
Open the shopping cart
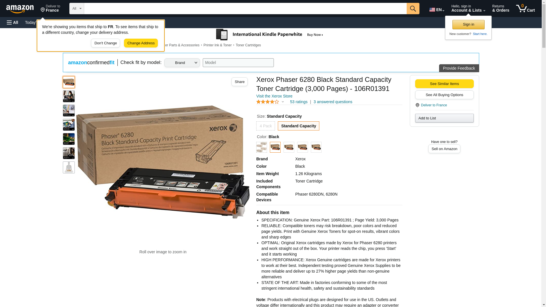point(525,9)
